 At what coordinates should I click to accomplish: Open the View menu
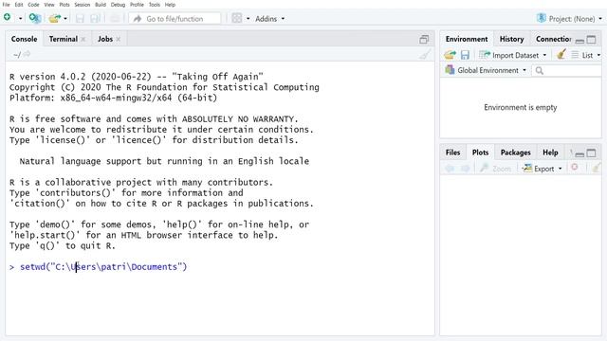tap(49, 5)
